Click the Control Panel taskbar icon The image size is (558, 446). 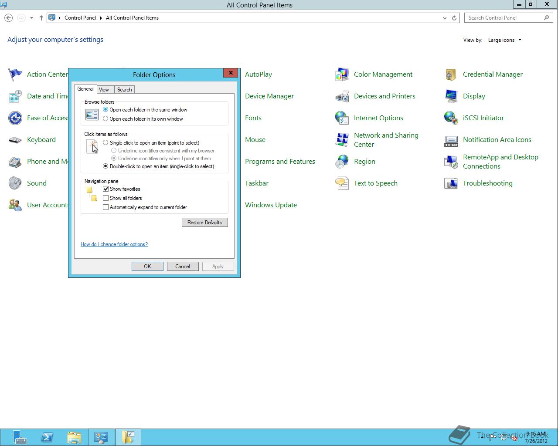(x=101, y=437)
